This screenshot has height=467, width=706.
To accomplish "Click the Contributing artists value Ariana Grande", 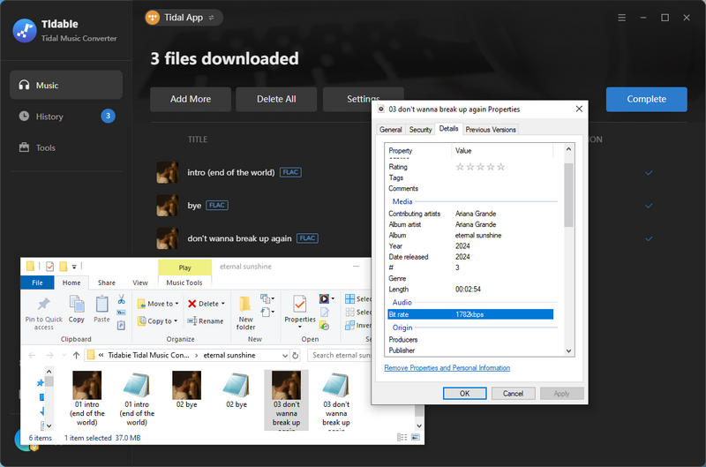I will 476,214.
